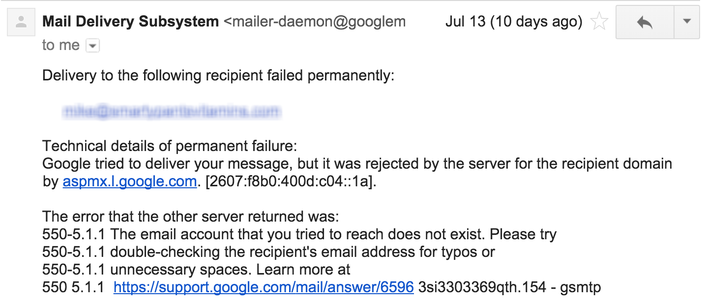Viewport: 706px width, 303px height.
Task: Click the "Delivery to the following recipient" line
Action: (218, 76)
